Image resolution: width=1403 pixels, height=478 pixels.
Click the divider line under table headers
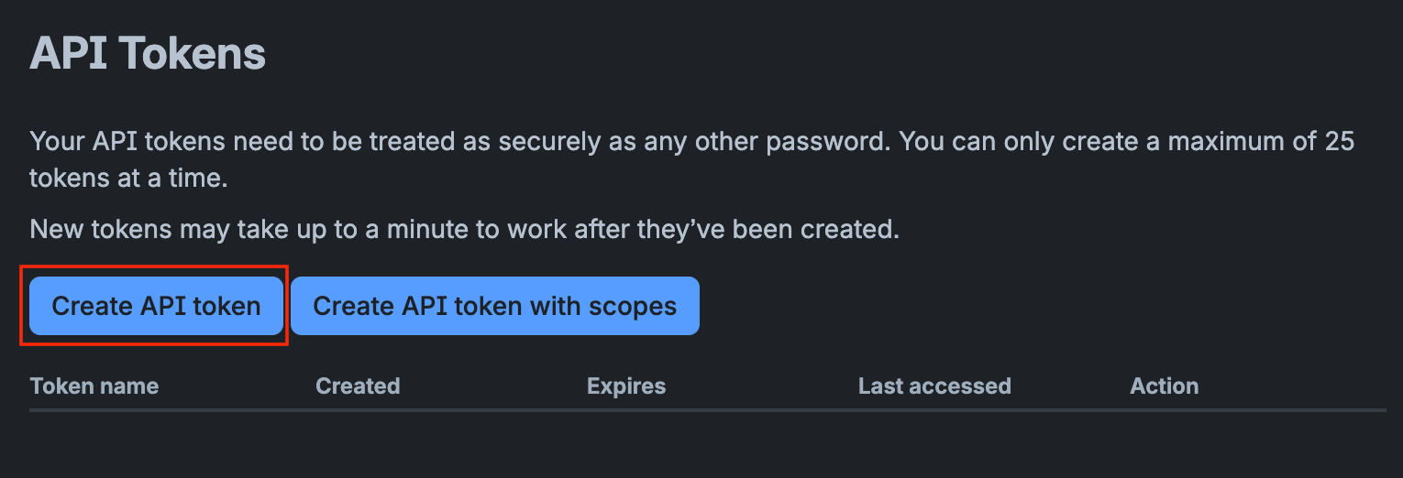(x=708, y=410)
